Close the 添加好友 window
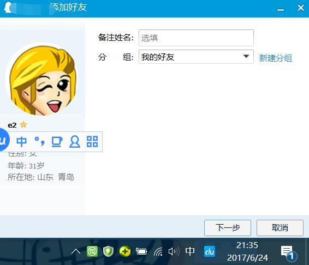309x265 pixels. pos(301,8)
